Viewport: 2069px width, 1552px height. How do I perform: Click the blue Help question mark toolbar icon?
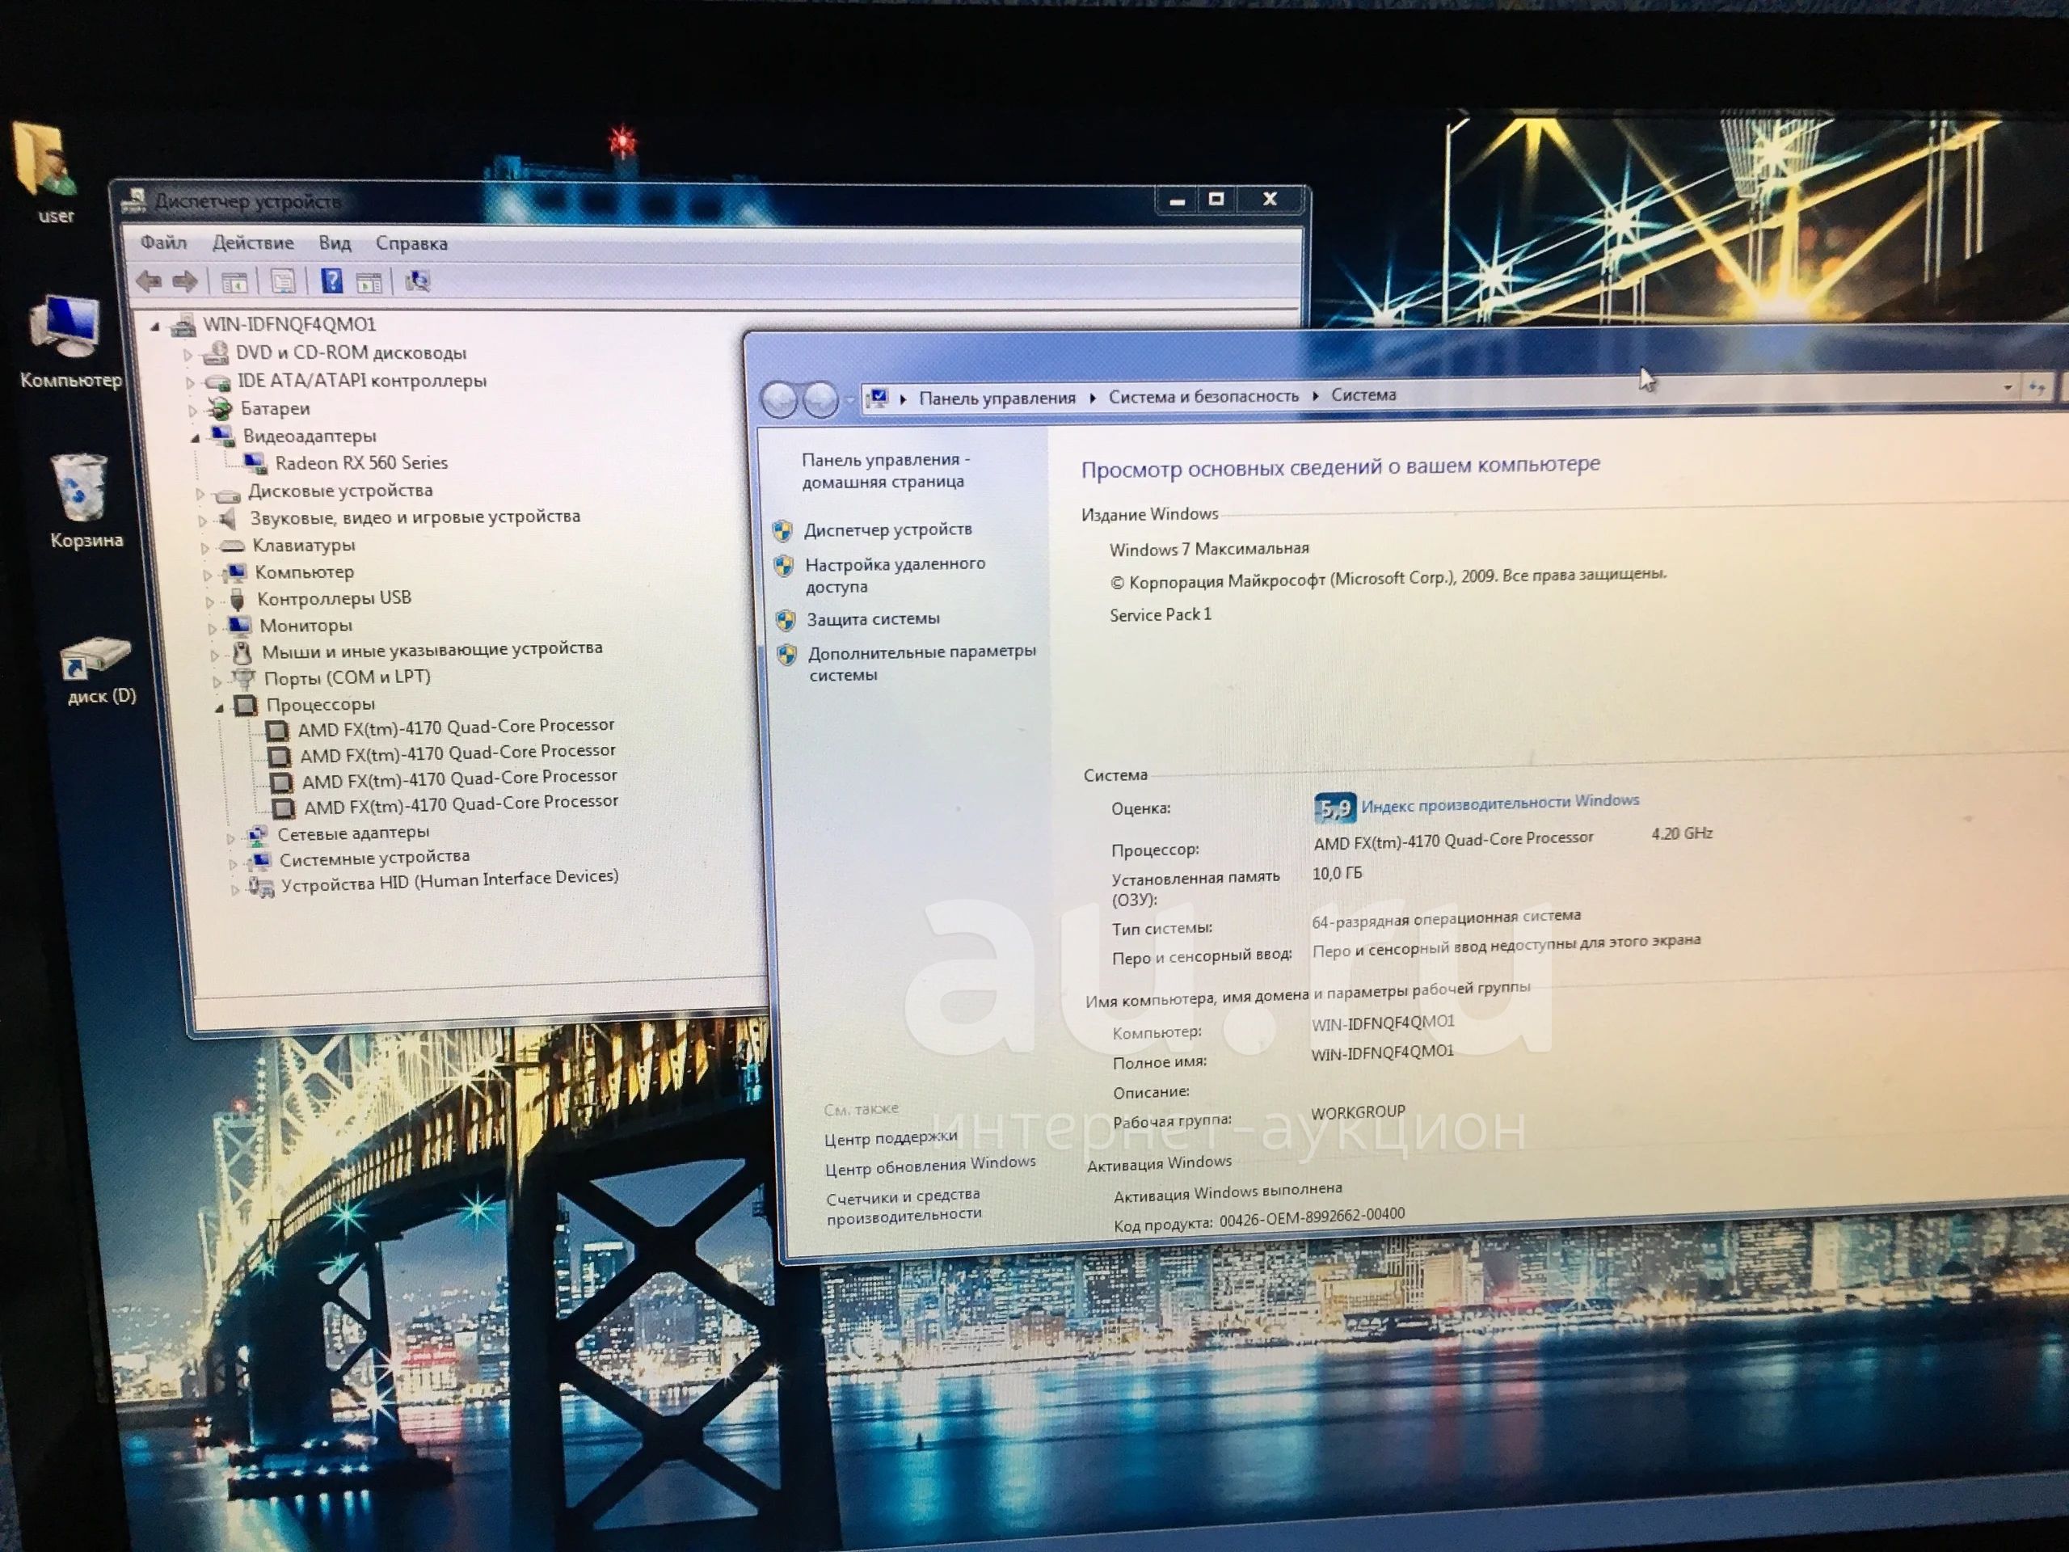331,280
